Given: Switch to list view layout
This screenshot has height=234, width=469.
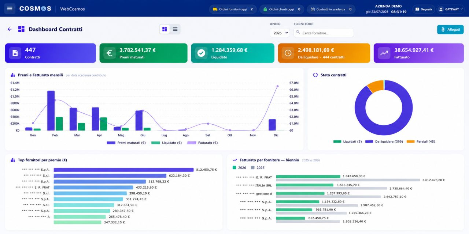Looking at the screenshot, I should click(175, 29).
